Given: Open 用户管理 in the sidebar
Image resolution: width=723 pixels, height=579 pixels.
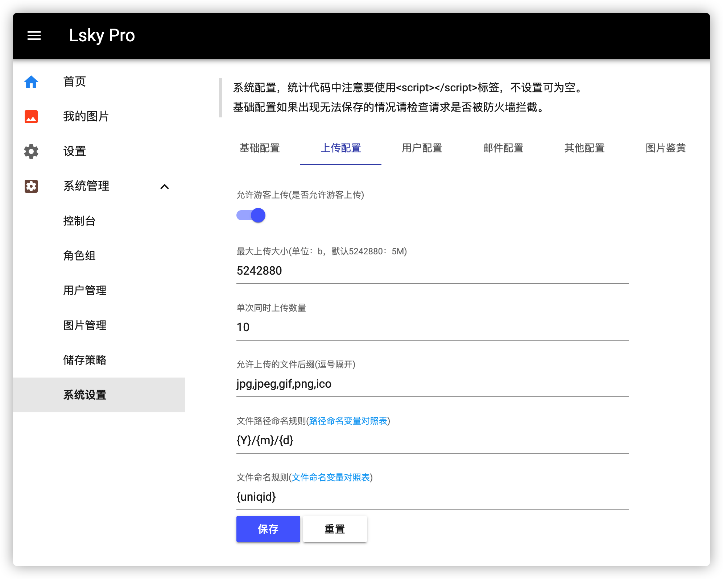Looking at the screenshot, I should pos(99,291).
